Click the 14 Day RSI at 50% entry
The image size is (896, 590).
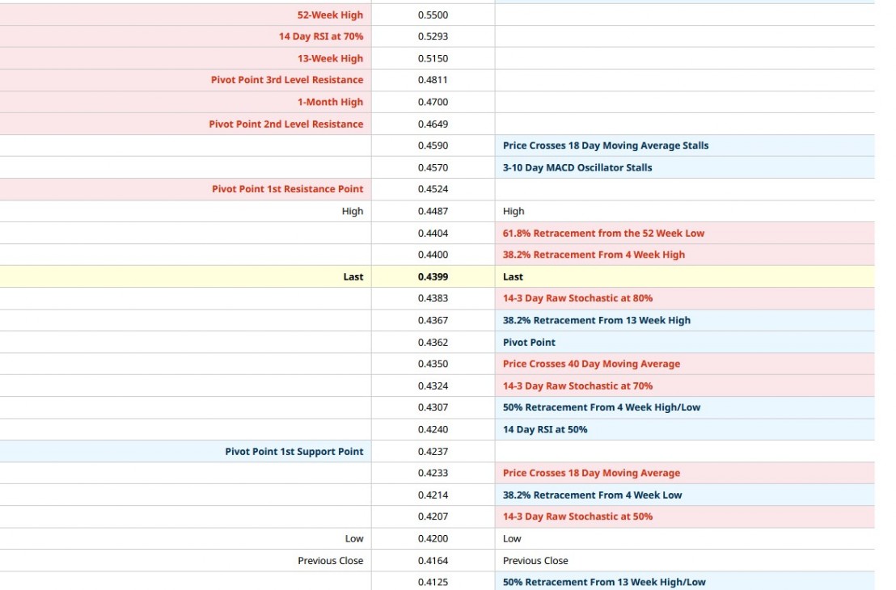click(x=545, y=429)
